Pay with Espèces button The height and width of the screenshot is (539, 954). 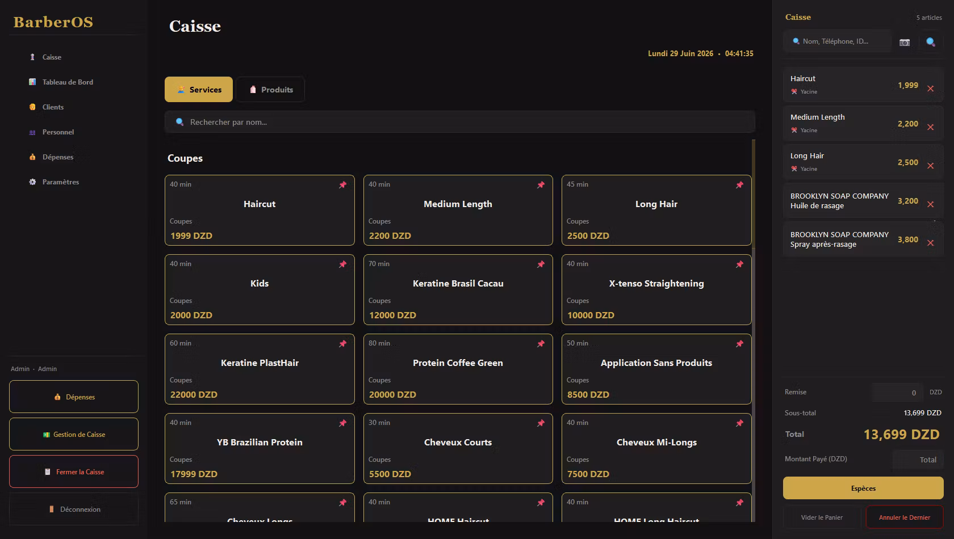click(863, 488)
